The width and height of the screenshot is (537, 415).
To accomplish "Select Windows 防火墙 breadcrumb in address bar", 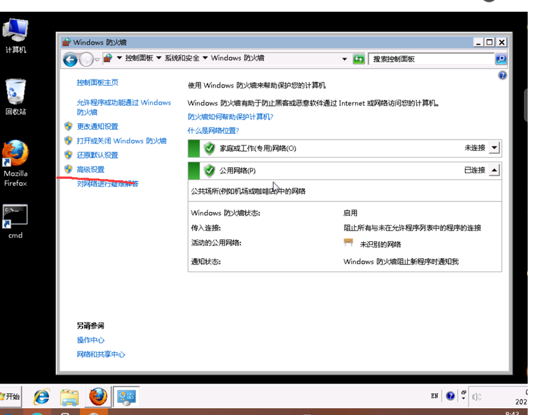I will 237,58.
